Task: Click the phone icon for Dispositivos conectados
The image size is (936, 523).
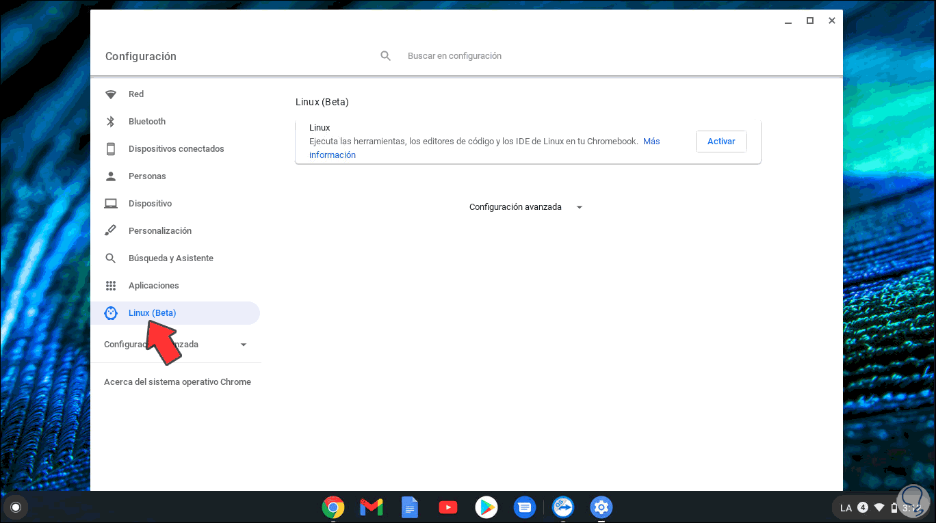Action: (111, 149)
